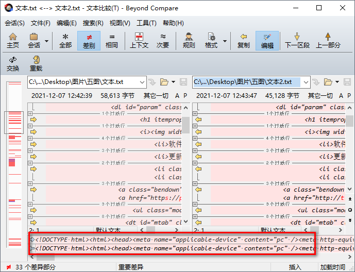
Task: Click the 重要差异 status bar text
Action: point(131,267)
